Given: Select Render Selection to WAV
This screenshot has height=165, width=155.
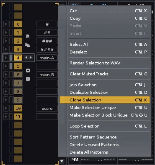Looking at the screenshot, I should [x=95, y=63].
